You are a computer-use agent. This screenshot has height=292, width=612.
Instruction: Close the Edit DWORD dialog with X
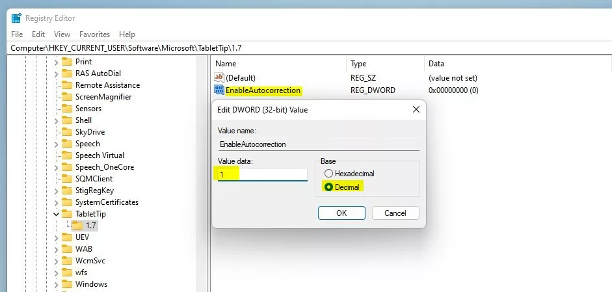click(416, 110)
